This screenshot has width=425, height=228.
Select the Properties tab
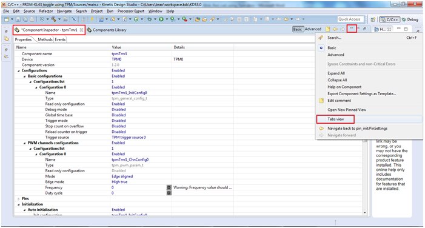(x=23, y=39)
